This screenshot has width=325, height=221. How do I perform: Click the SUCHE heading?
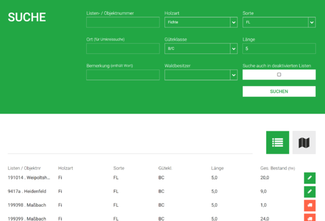pyautogui.click(x=27, y=17)
